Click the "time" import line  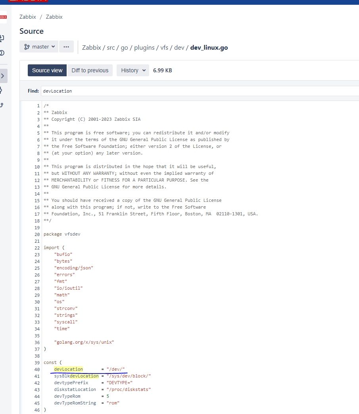click(x=62, y=329)
